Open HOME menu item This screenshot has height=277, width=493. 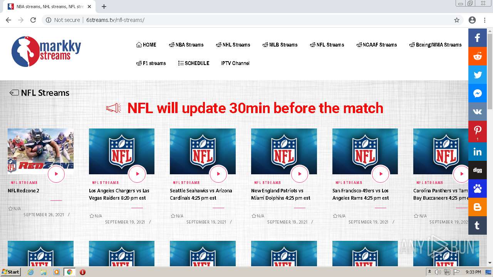pyautogui.click(x=146, y=45)
